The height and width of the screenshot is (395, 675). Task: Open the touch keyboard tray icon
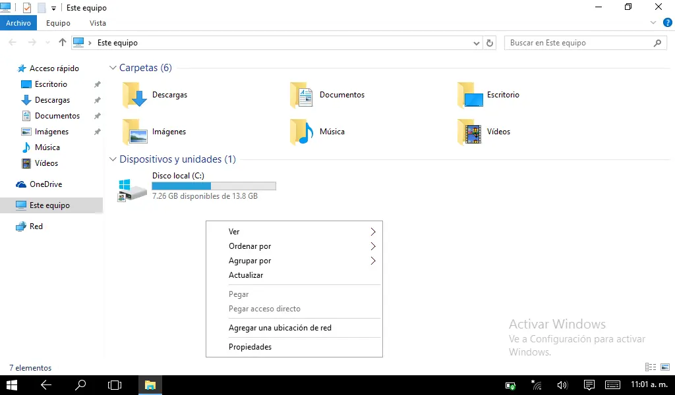click(612, 385)
